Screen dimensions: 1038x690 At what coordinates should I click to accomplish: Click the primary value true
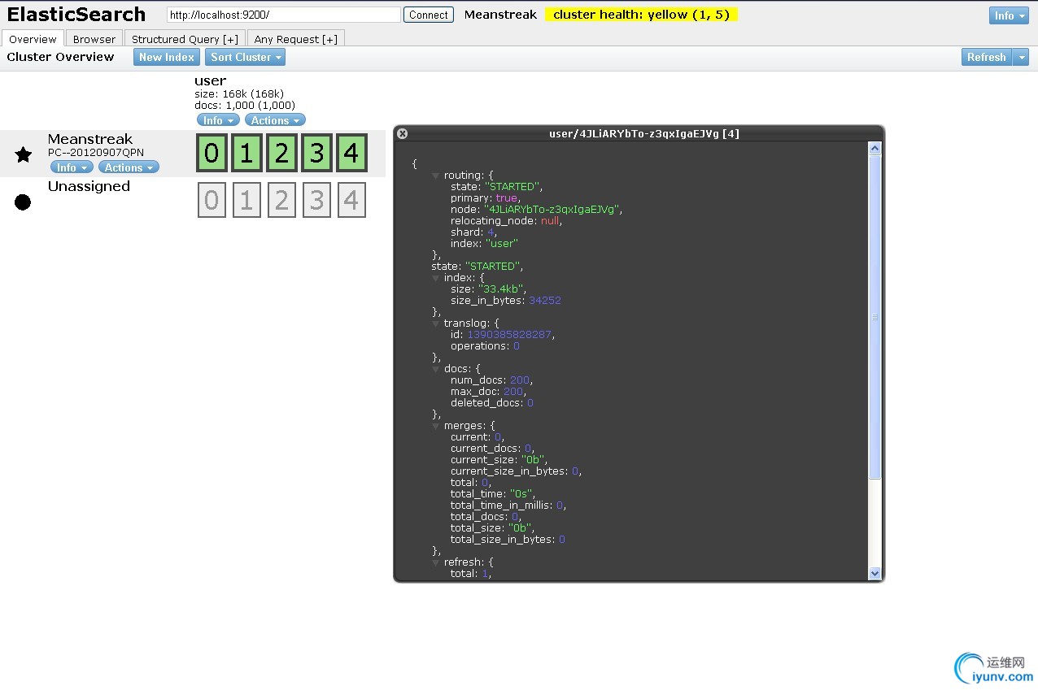(506, 198)
